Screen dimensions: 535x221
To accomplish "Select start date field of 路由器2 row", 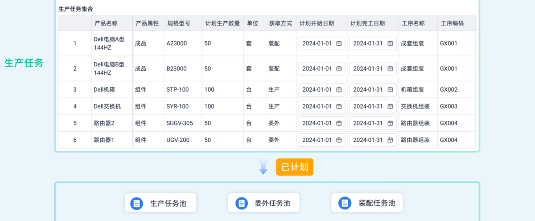I will tap(322, 123).
